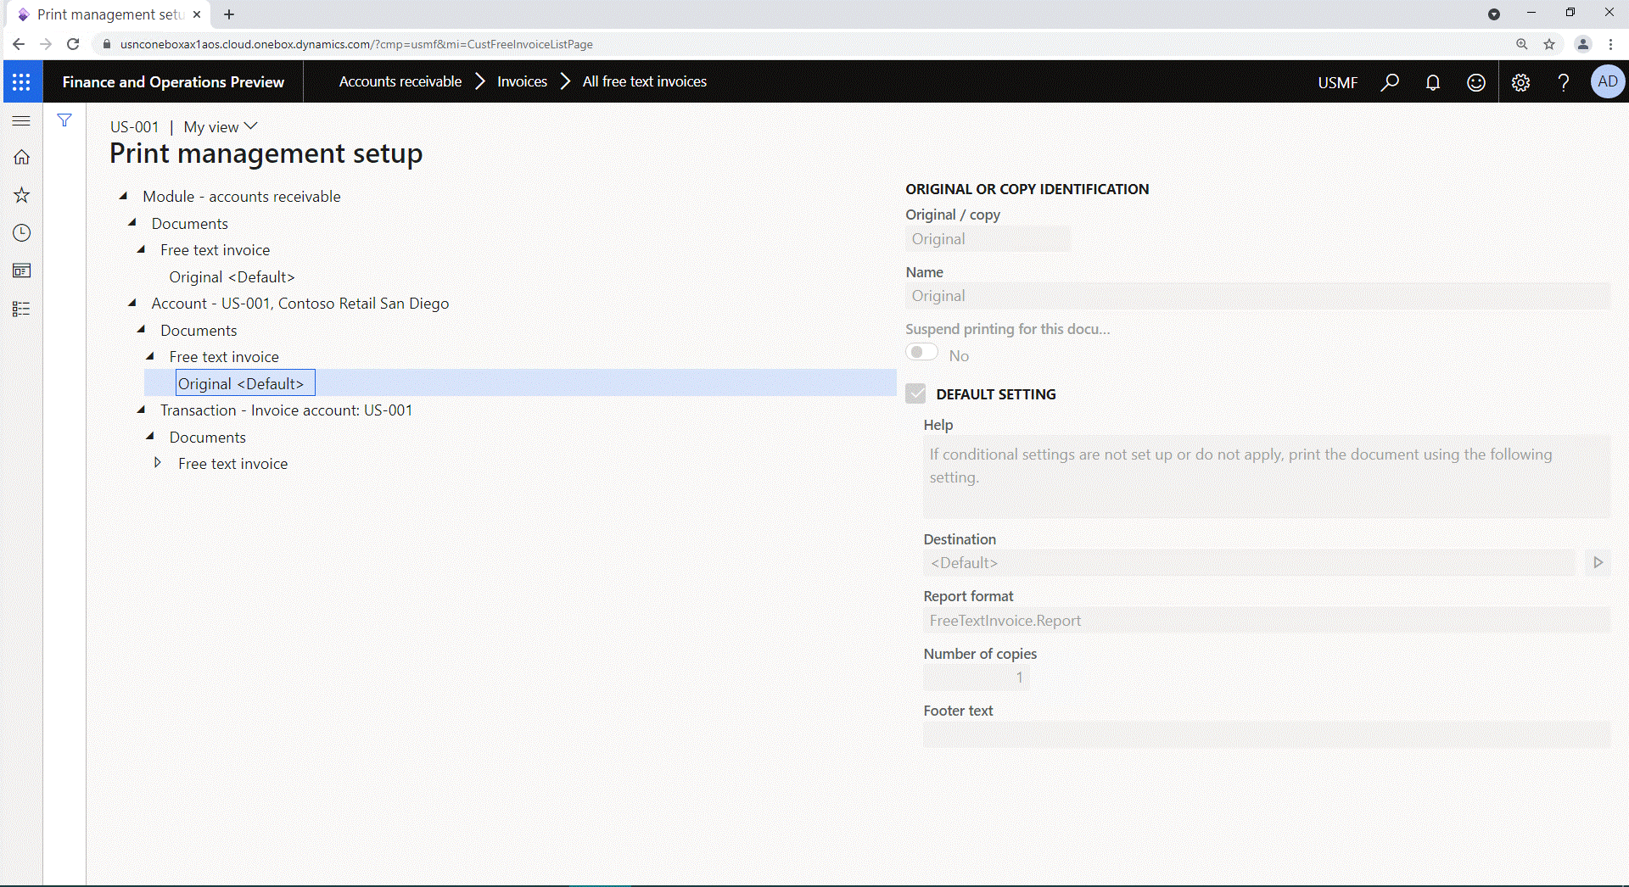Click Finance and Operations Preview title

(x=173, y=81)
